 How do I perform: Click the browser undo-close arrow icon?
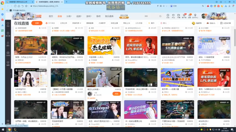point(23,6)
